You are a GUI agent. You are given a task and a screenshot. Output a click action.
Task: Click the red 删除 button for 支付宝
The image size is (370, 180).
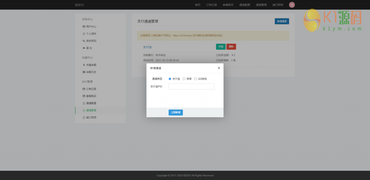point(231,47)
